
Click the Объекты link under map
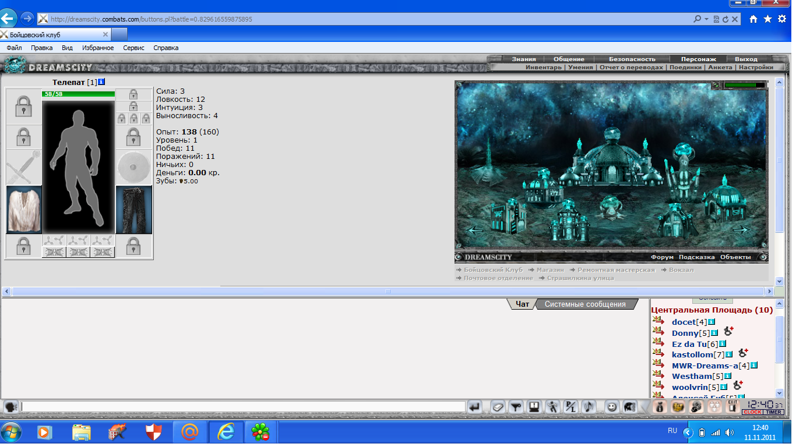point(735,257)
